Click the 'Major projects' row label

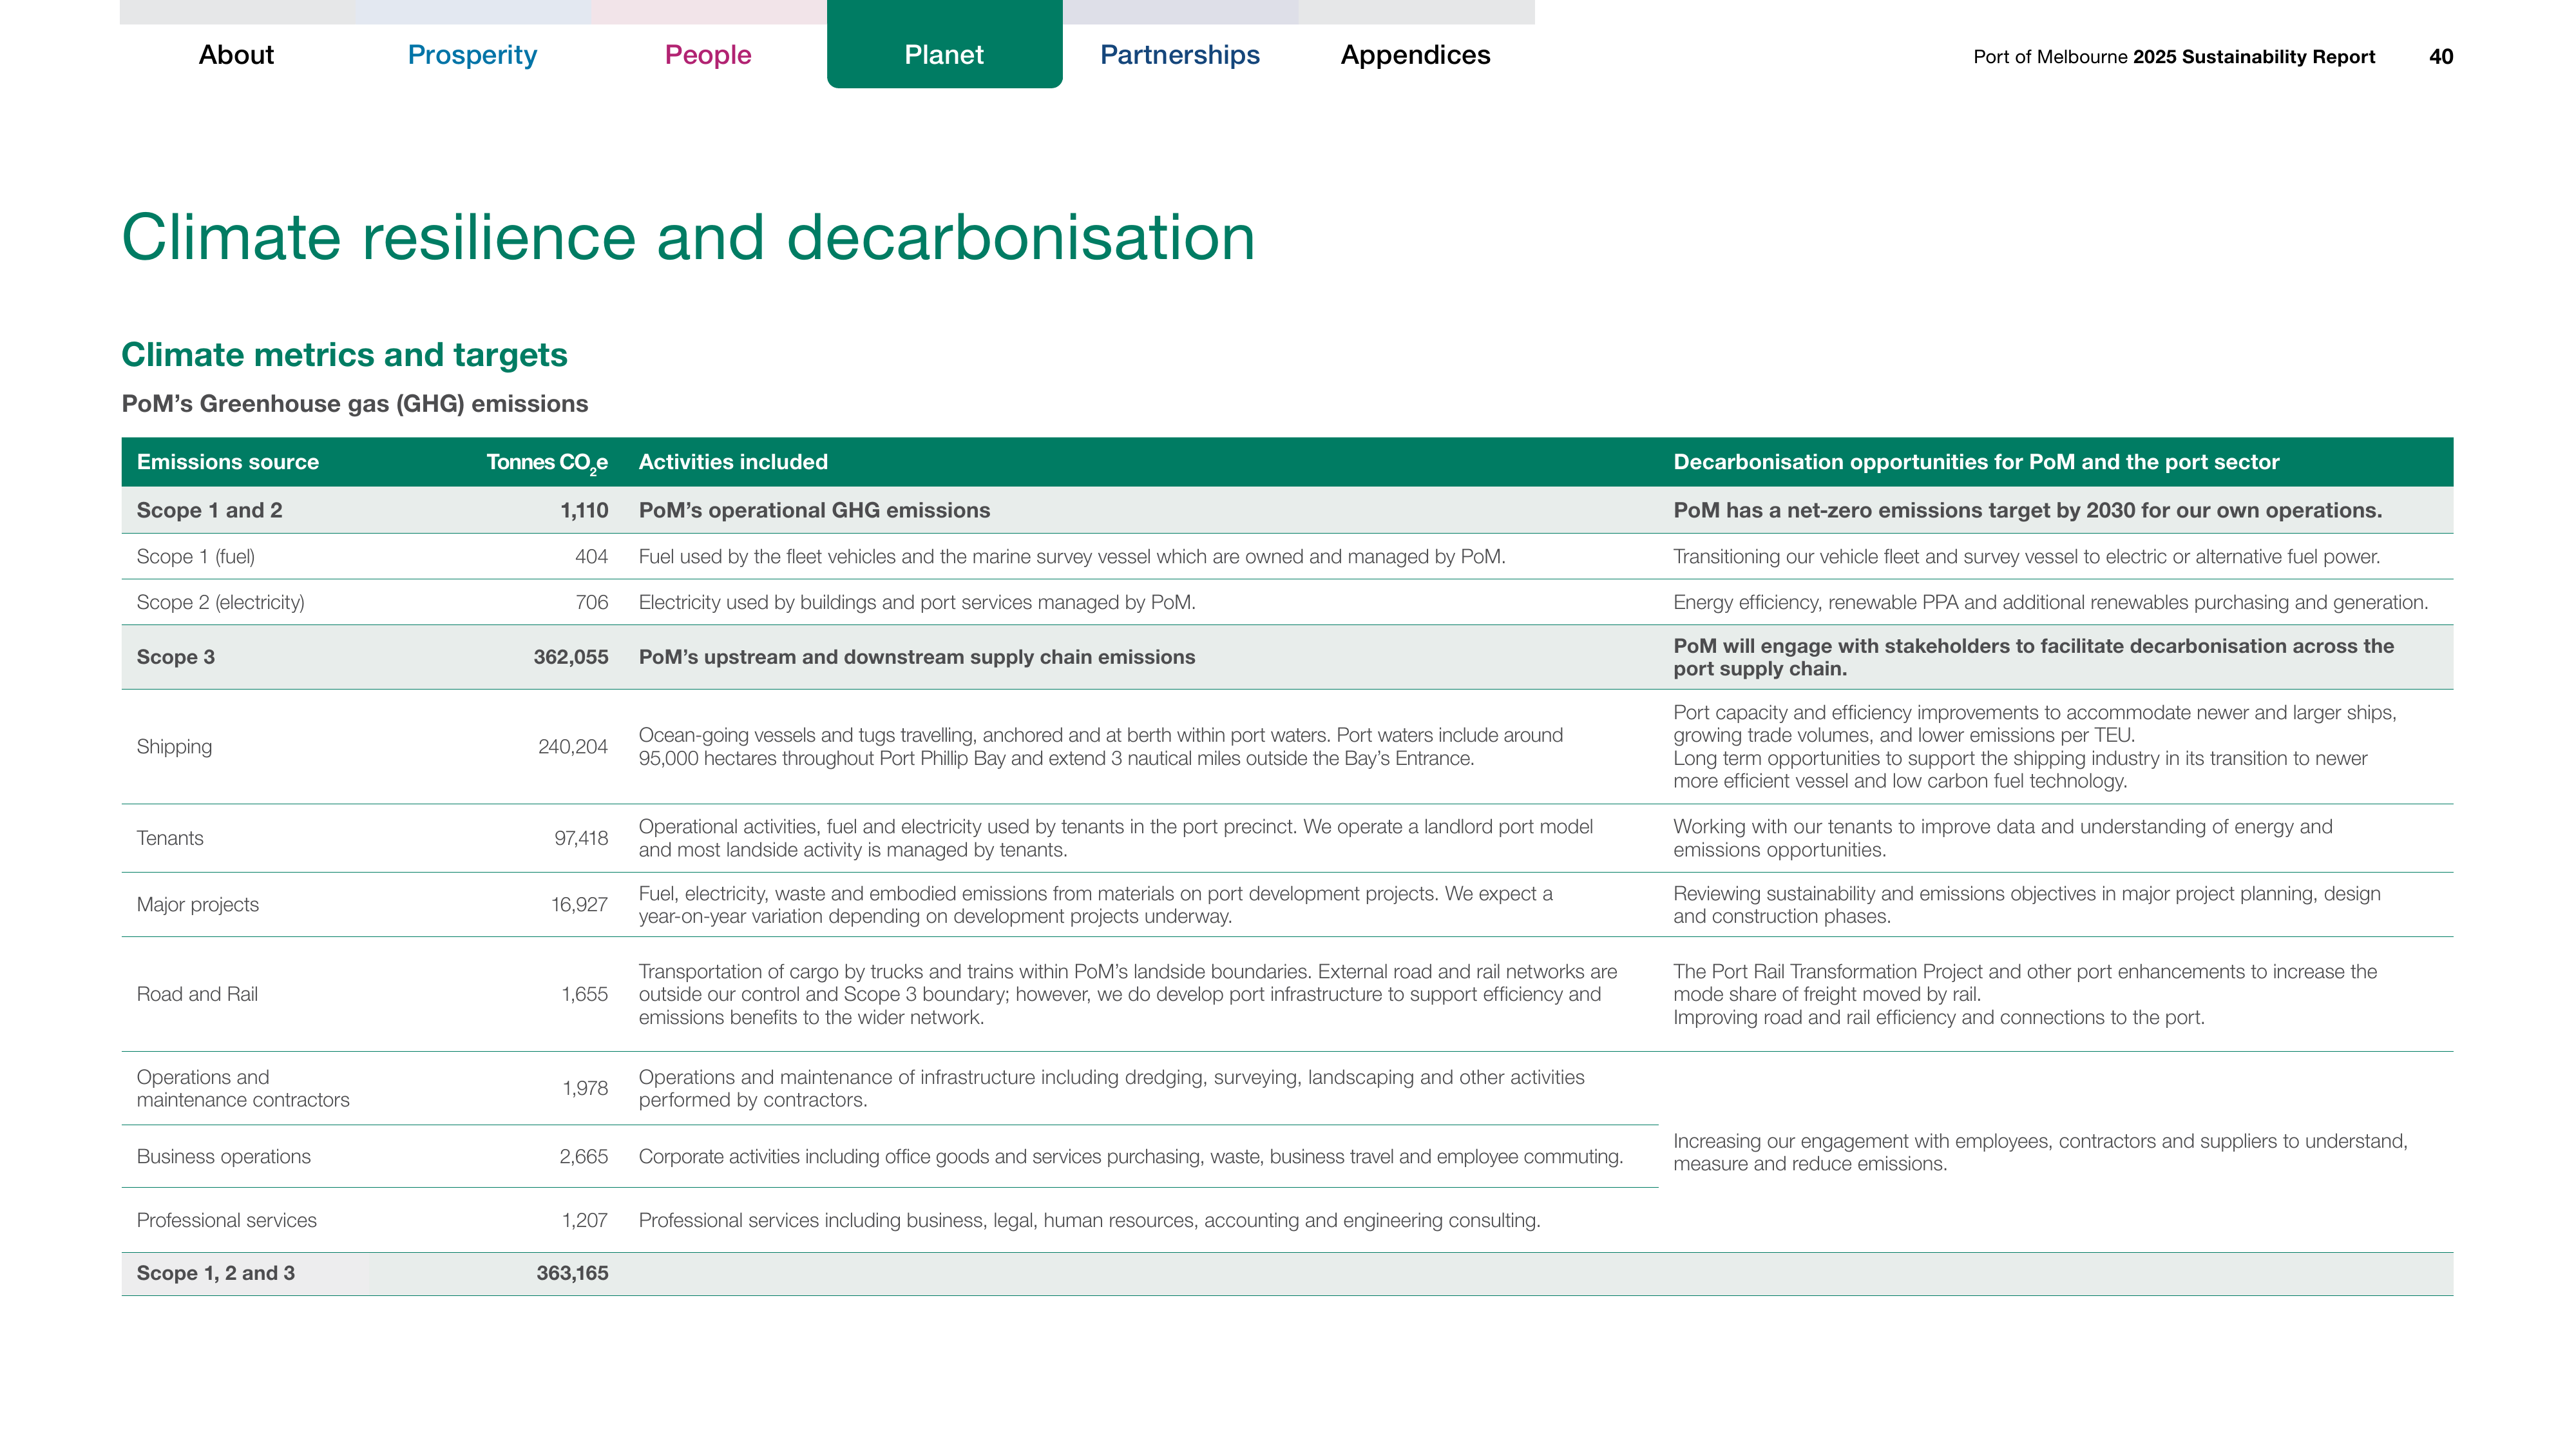click(x=198, y=905)
